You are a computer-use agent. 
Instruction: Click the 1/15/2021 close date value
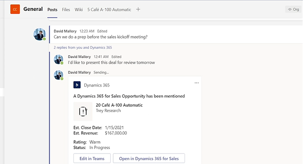click(x=114, y=128)
